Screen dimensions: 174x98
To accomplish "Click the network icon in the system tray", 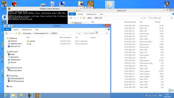I will pyautogui.click(x=153, y=96).
